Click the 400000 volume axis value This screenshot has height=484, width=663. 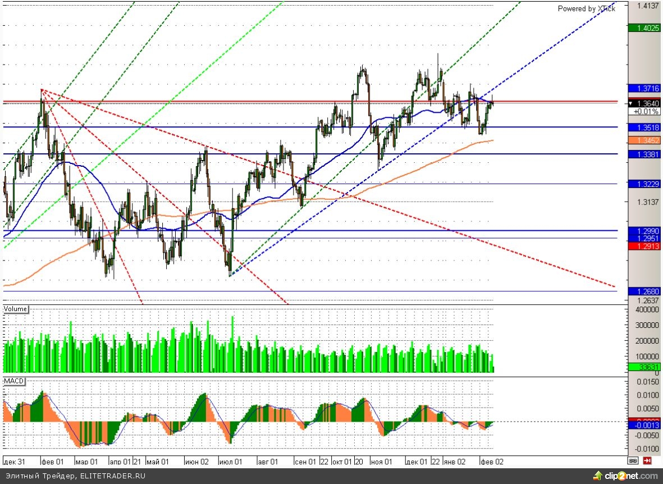(647, 309)
